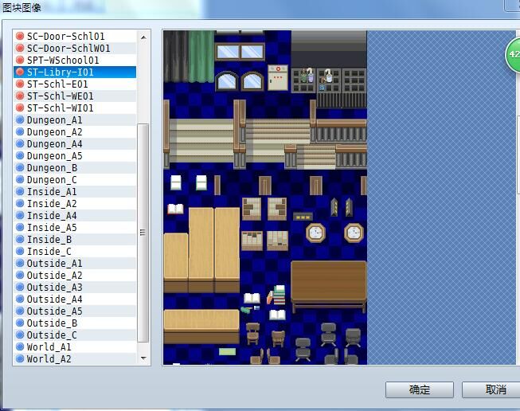Click list scrollbar down arrow
Image resolution: width=520 pixels, height=411 pixels.
[x=143, y=358]
